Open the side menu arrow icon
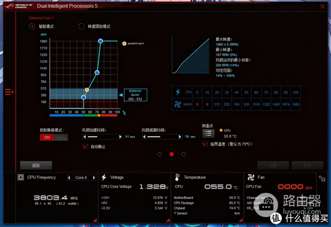Viewport: 331px width, 227px height. point(9,92)
